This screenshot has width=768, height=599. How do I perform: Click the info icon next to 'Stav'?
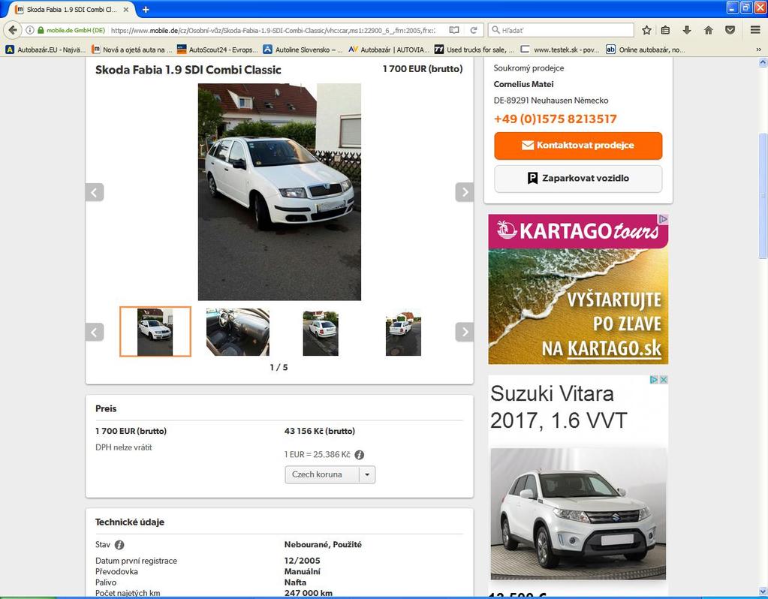119,545
